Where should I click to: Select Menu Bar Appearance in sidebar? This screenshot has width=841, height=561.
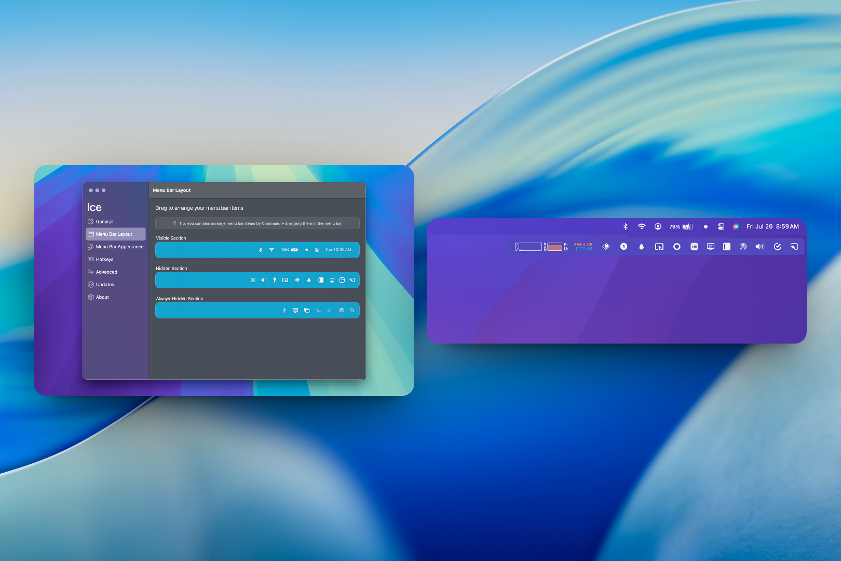(x=119, y=247)
